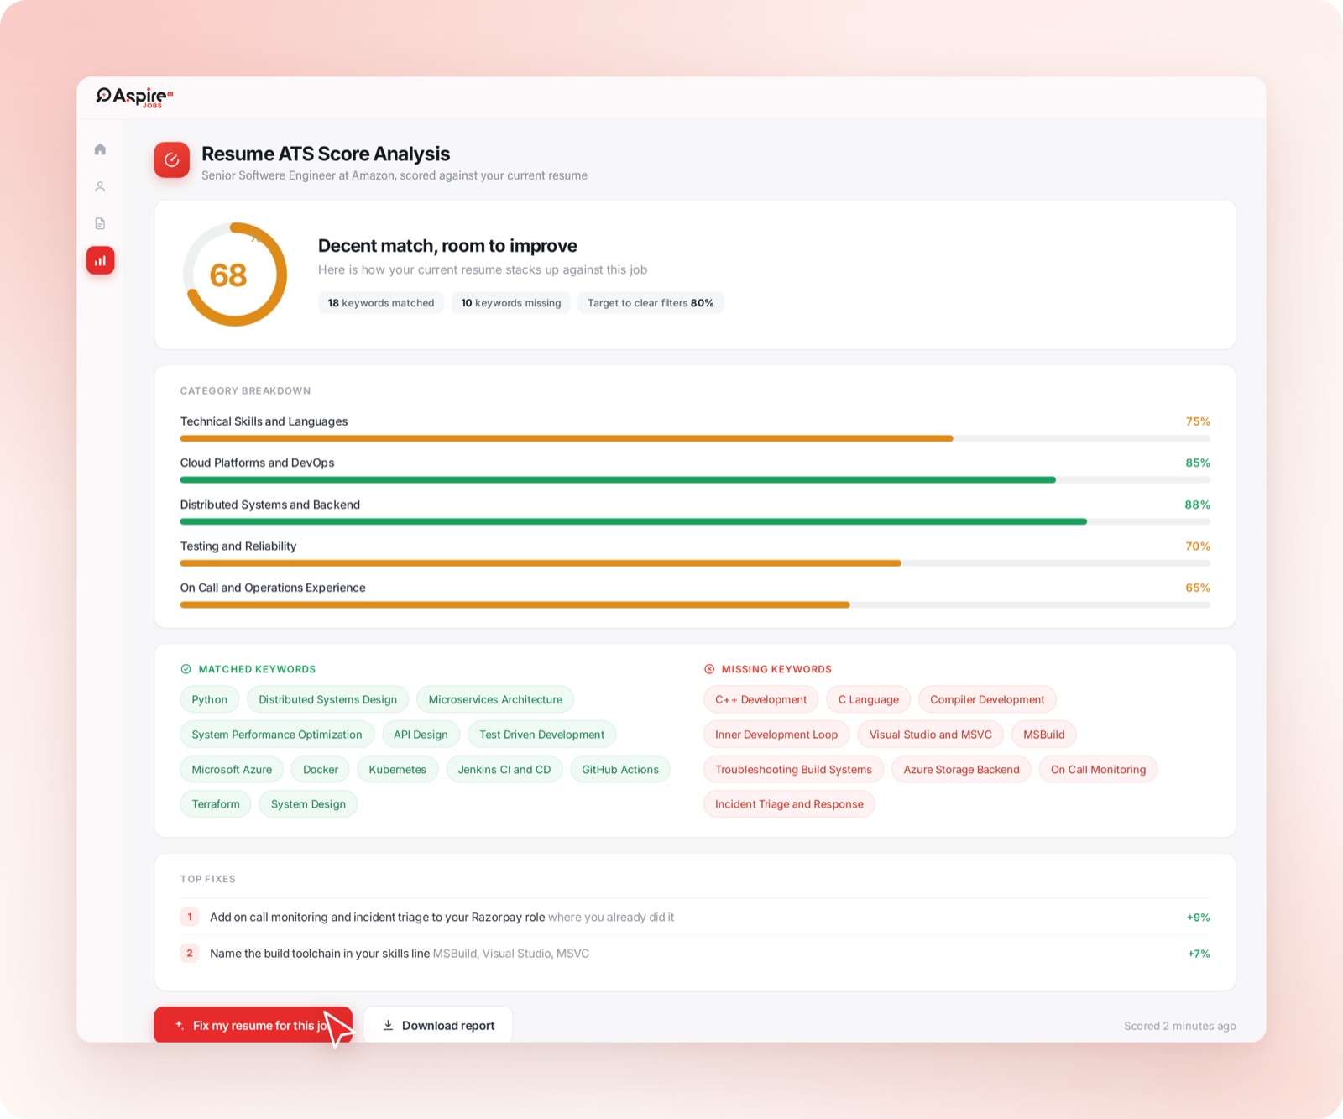The width and height of the screenshot is (1343, 1119).
Task: Click the 10 keywords missing chip
Action: click(511, 303)
